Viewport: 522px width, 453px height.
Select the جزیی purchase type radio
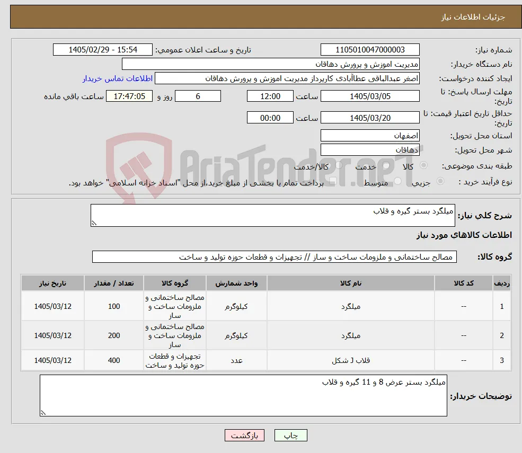[x=440, y=181]
